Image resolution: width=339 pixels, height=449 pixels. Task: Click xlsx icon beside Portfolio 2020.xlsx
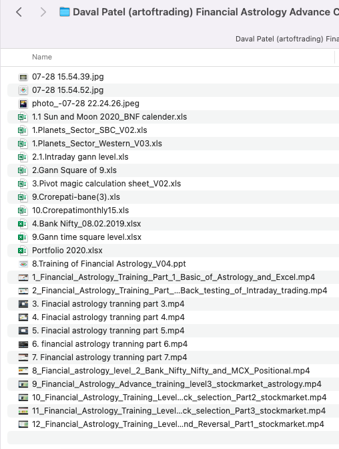[x=23, y=251]
